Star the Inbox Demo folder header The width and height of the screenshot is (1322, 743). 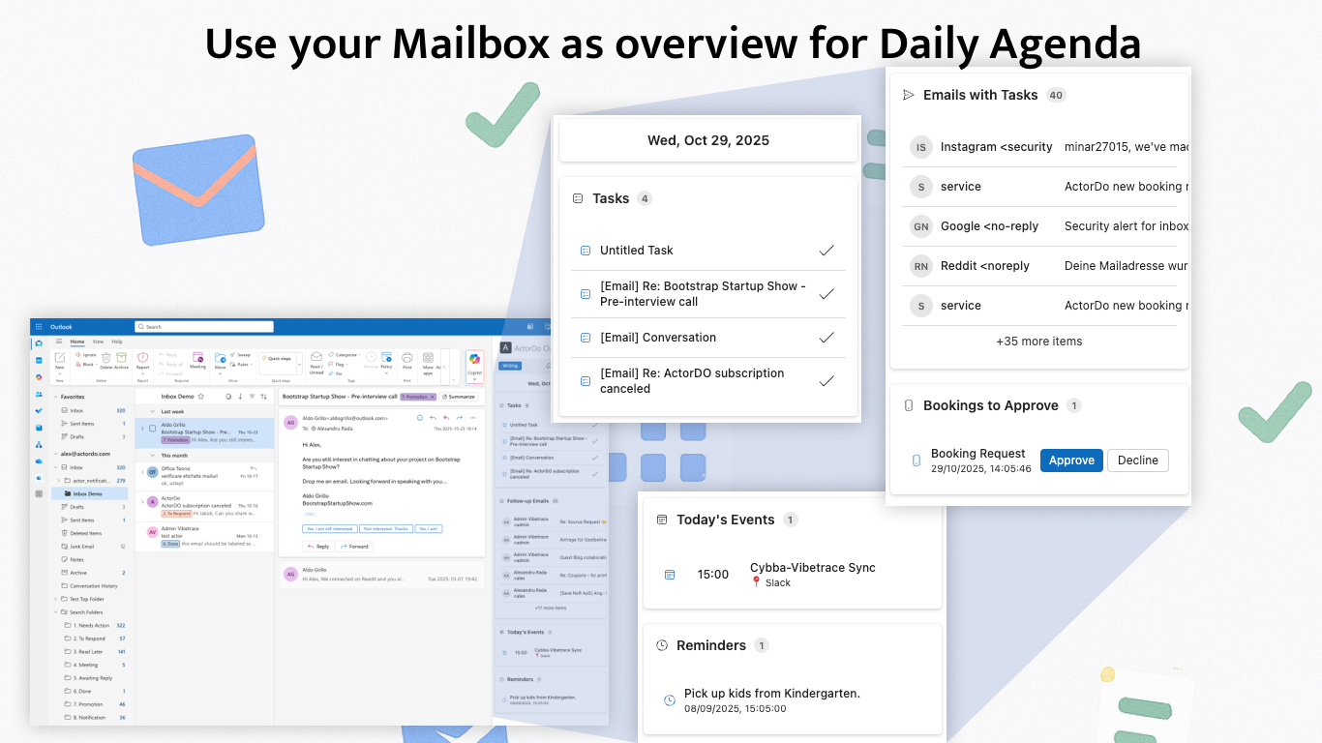coord(201,396)
